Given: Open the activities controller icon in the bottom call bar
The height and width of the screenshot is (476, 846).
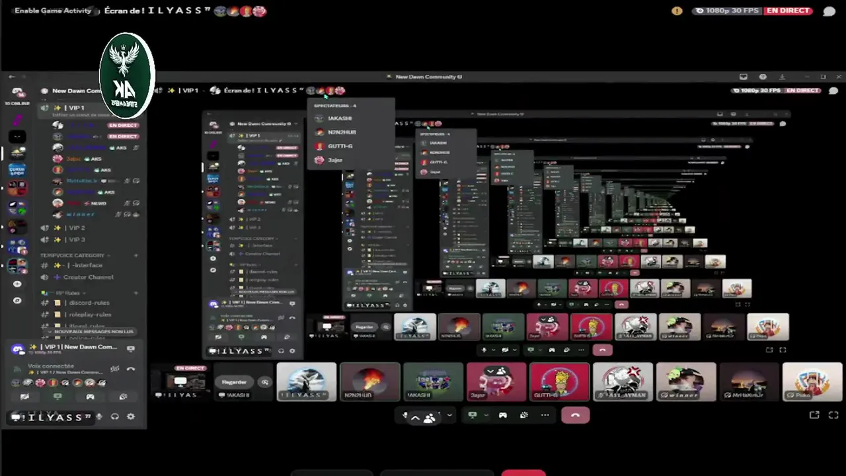Looking at the screenshot, I should (503, 415).
